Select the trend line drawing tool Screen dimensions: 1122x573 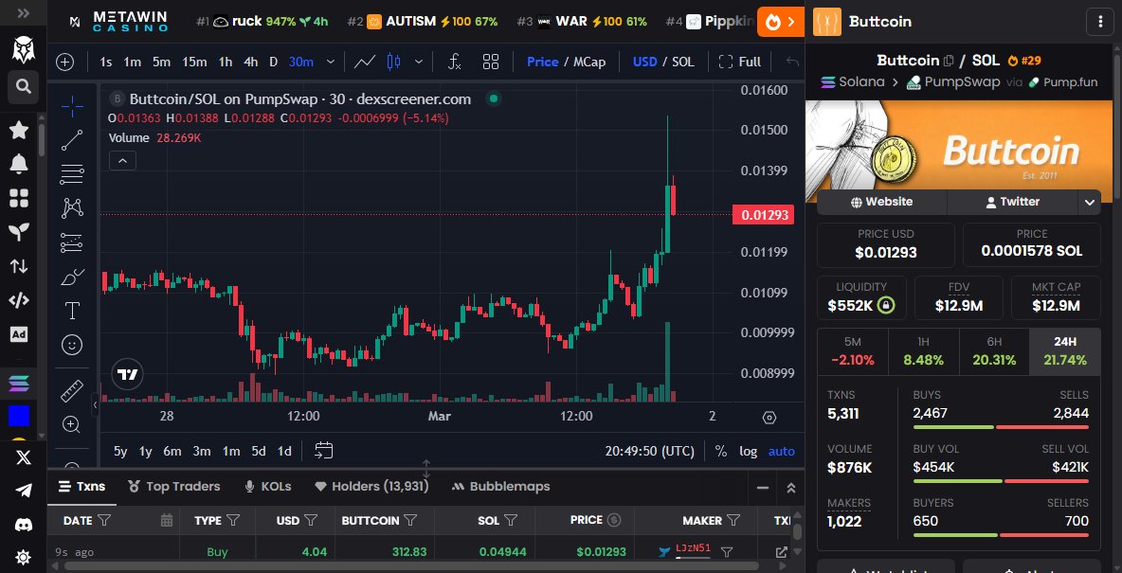tap(71, 139)
